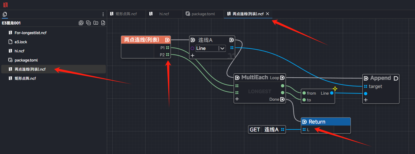This screenshot has width=415, height=154.
Task: Add another item port on Append node
Action: pos(366,100)
